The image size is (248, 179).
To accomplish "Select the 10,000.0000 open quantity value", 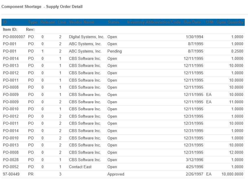I will [x=232, y=174].
